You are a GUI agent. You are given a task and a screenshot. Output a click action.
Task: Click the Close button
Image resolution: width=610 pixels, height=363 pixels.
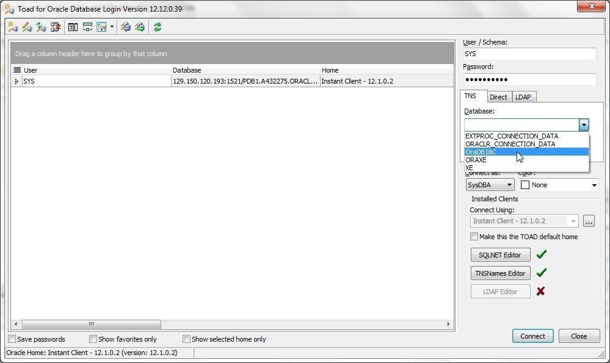pos(579,336)
